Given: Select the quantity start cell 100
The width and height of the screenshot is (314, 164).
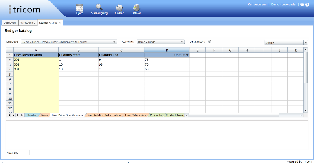Looking at the screenshot, I should pos(78,69).
